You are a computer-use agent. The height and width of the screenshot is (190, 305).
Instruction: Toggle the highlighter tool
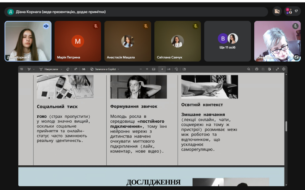[29, 69]
